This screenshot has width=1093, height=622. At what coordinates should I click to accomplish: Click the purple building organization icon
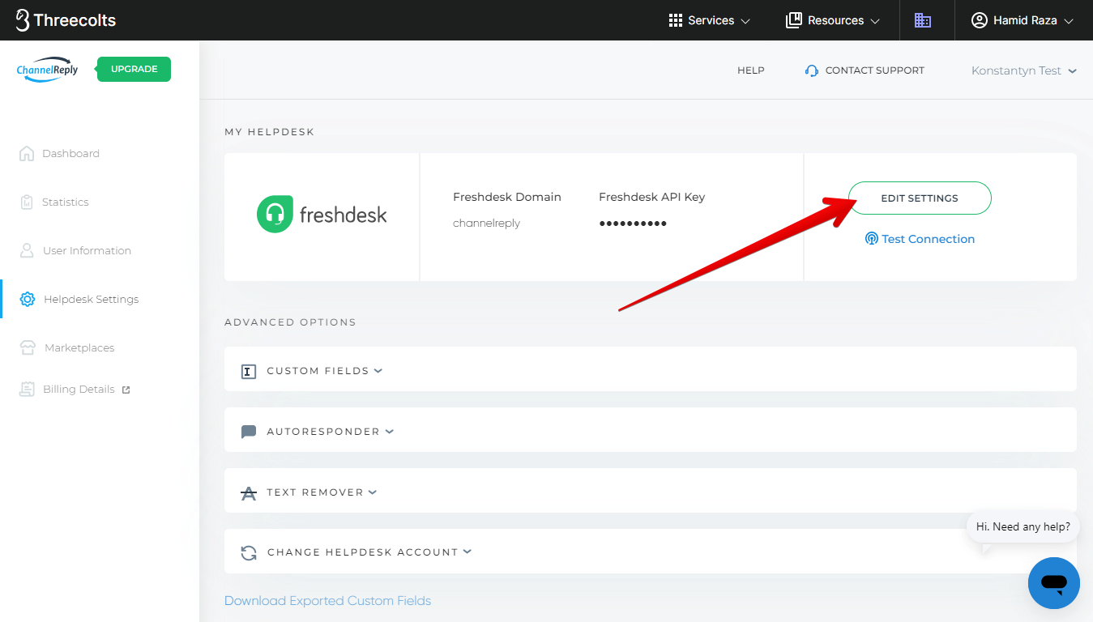(923, 20)
